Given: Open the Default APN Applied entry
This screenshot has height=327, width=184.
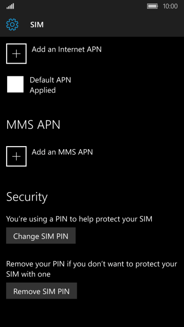Looking at the screenshot, I should tap(39, 85).
